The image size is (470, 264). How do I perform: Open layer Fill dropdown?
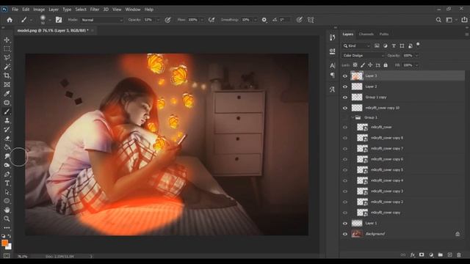click(x=416, y=65)
